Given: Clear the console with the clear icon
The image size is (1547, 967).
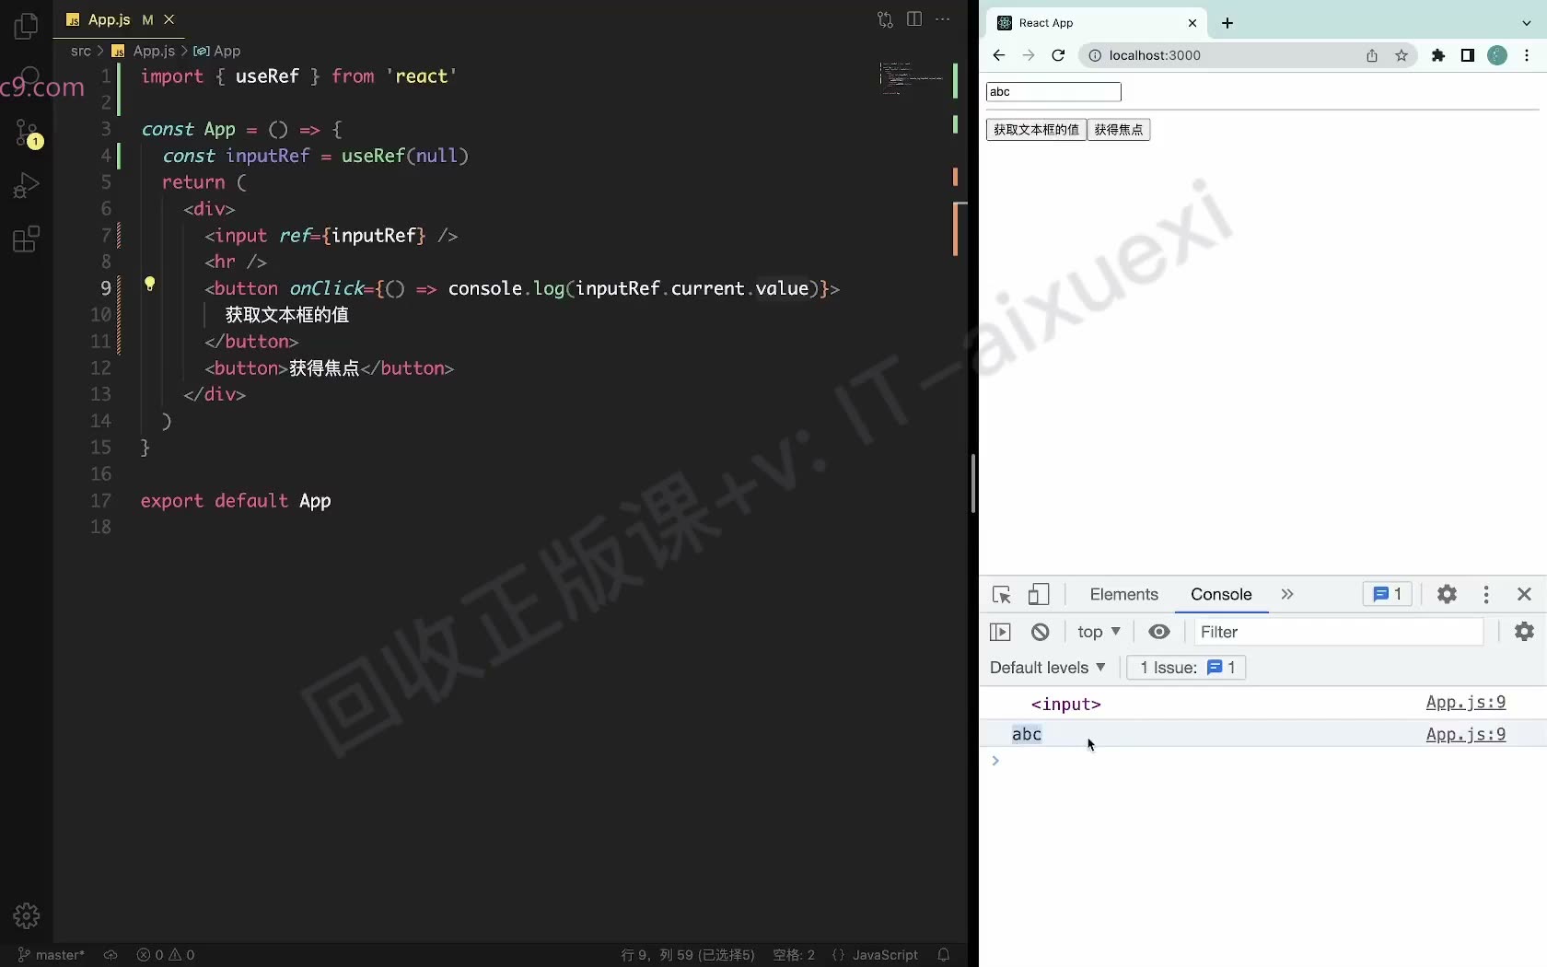Looking at the screenshot, I should pyautogui.click(x=1041, y=632).
